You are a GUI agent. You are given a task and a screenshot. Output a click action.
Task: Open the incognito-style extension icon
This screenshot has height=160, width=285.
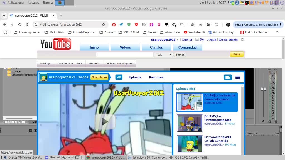point(193,24)
